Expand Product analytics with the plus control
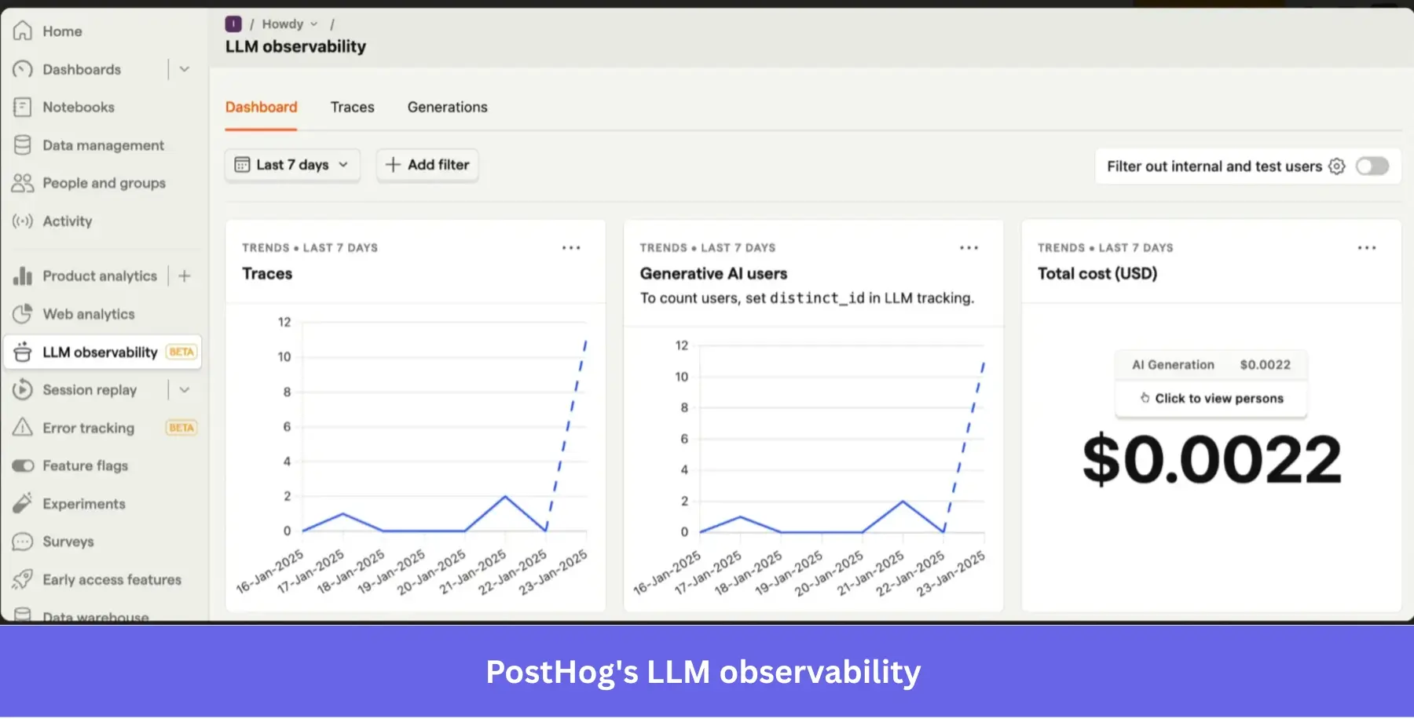Screen dimensions: 1414x719 (185, 276)
